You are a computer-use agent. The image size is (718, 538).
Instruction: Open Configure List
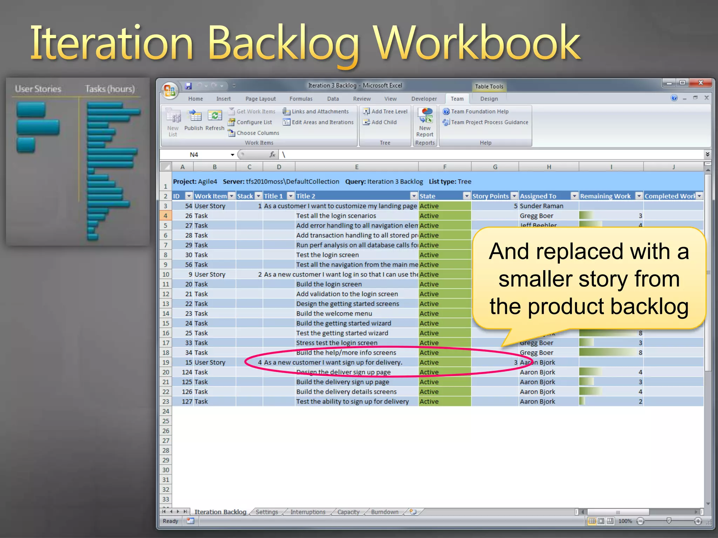(x=250, y=122)
